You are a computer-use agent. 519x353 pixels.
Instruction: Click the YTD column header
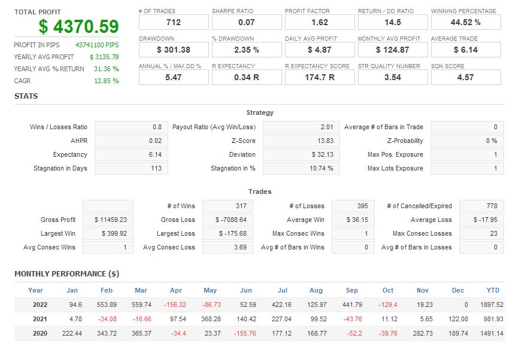point(493,291)
